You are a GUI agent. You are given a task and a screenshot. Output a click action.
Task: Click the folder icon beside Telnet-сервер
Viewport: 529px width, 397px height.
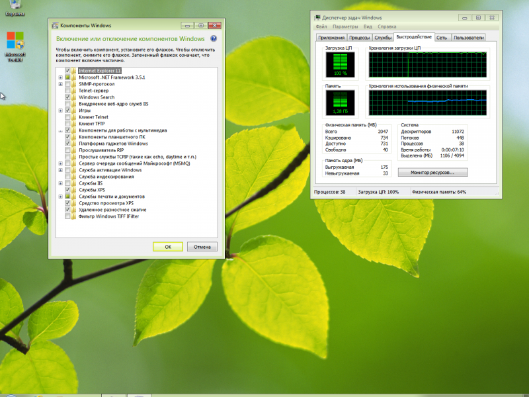point(73,91)
